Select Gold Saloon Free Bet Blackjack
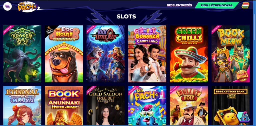256x126 pixels. 105,106
